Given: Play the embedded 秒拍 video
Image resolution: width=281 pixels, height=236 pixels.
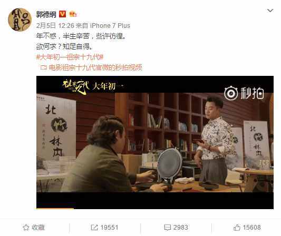Looking at the screenshot, I should point(155,142).
